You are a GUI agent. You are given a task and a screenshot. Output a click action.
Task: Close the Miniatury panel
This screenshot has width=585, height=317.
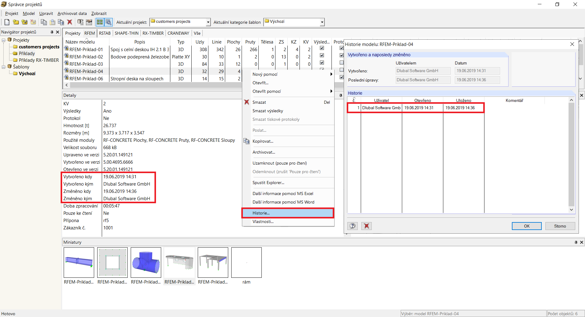click(582, 242)
